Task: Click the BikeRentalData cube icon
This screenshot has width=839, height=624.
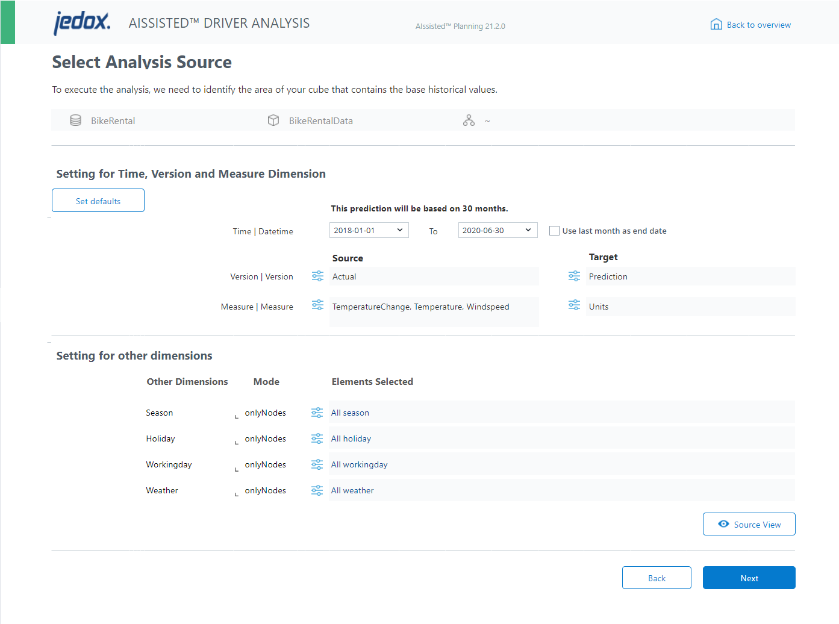Action: (273, 120)
